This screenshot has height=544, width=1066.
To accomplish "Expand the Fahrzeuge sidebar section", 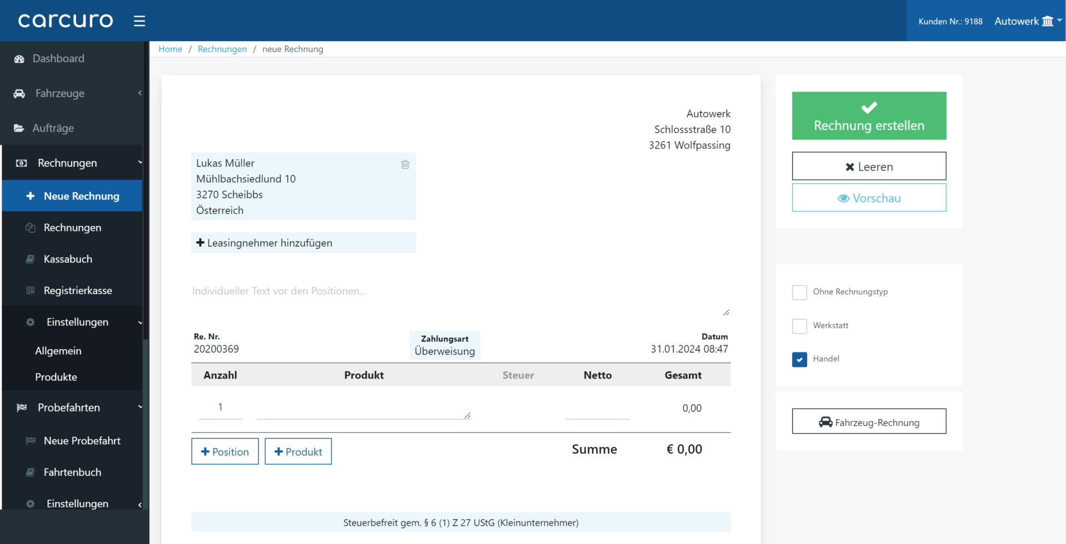I will (x=72, y=94).
